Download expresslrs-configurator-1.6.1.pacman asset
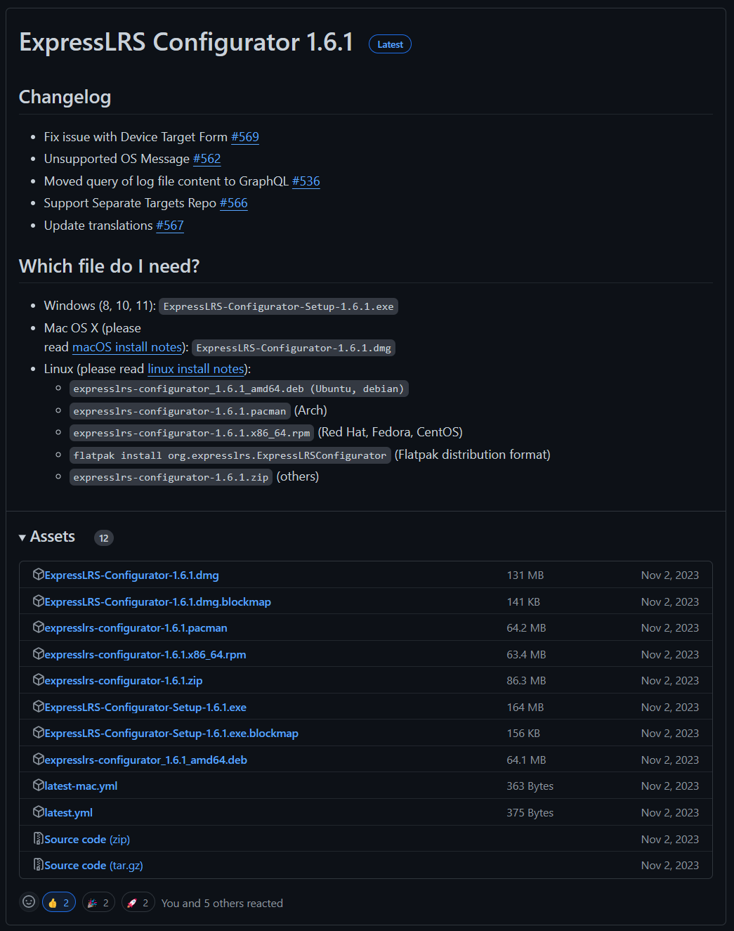The width and height of the screenshot is (734, 931). click(x=136, y=627)
